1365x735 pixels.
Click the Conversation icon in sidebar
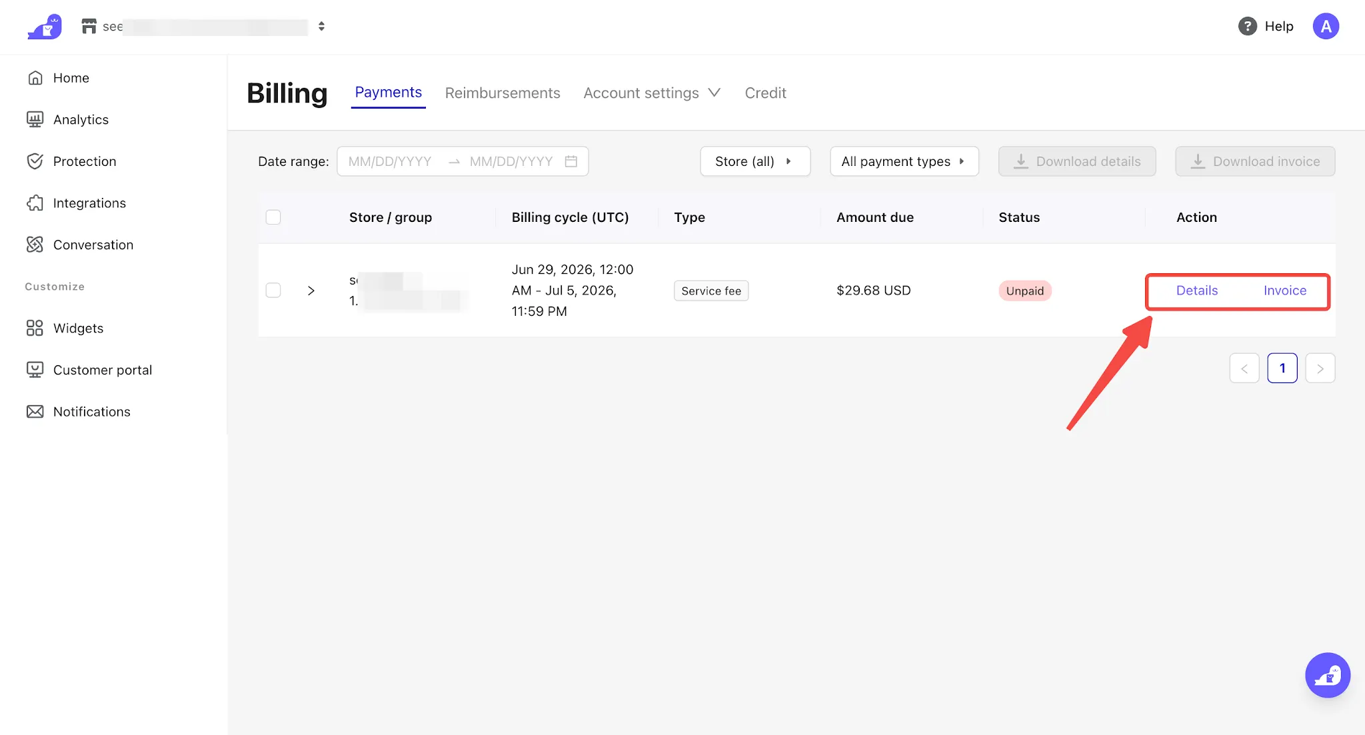click(x=35, y=245)
